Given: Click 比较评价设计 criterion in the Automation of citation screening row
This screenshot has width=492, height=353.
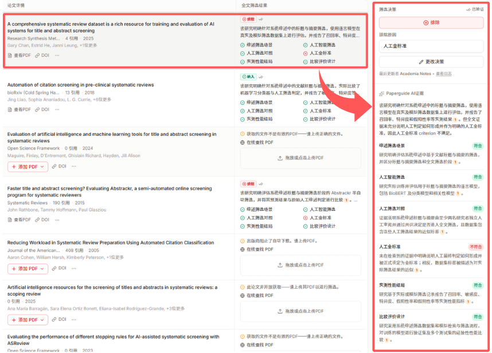Looking at the screenshot, I should coord(319,119).
